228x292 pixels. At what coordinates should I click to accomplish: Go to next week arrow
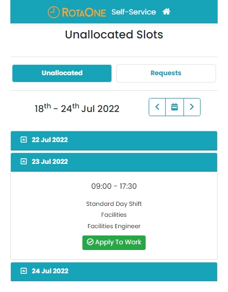tap(192, 107)
